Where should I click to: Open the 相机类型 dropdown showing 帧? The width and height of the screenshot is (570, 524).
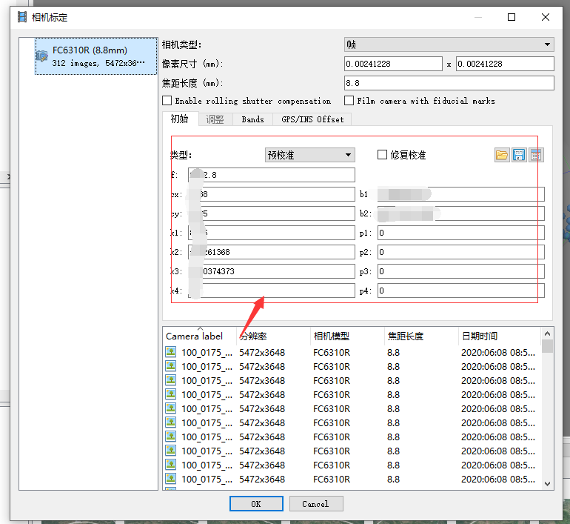point(449,44)
